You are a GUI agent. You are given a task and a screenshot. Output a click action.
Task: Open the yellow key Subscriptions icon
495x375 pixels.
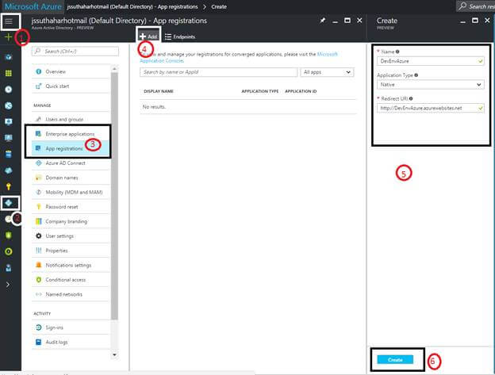(x=9, y=187)
